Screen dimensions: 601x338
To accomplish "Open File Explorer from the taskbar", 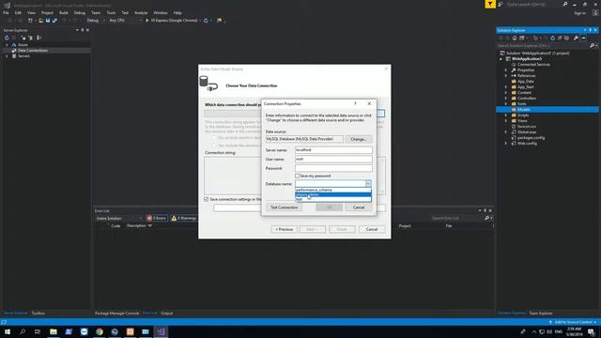I will [x=54, y=331].
